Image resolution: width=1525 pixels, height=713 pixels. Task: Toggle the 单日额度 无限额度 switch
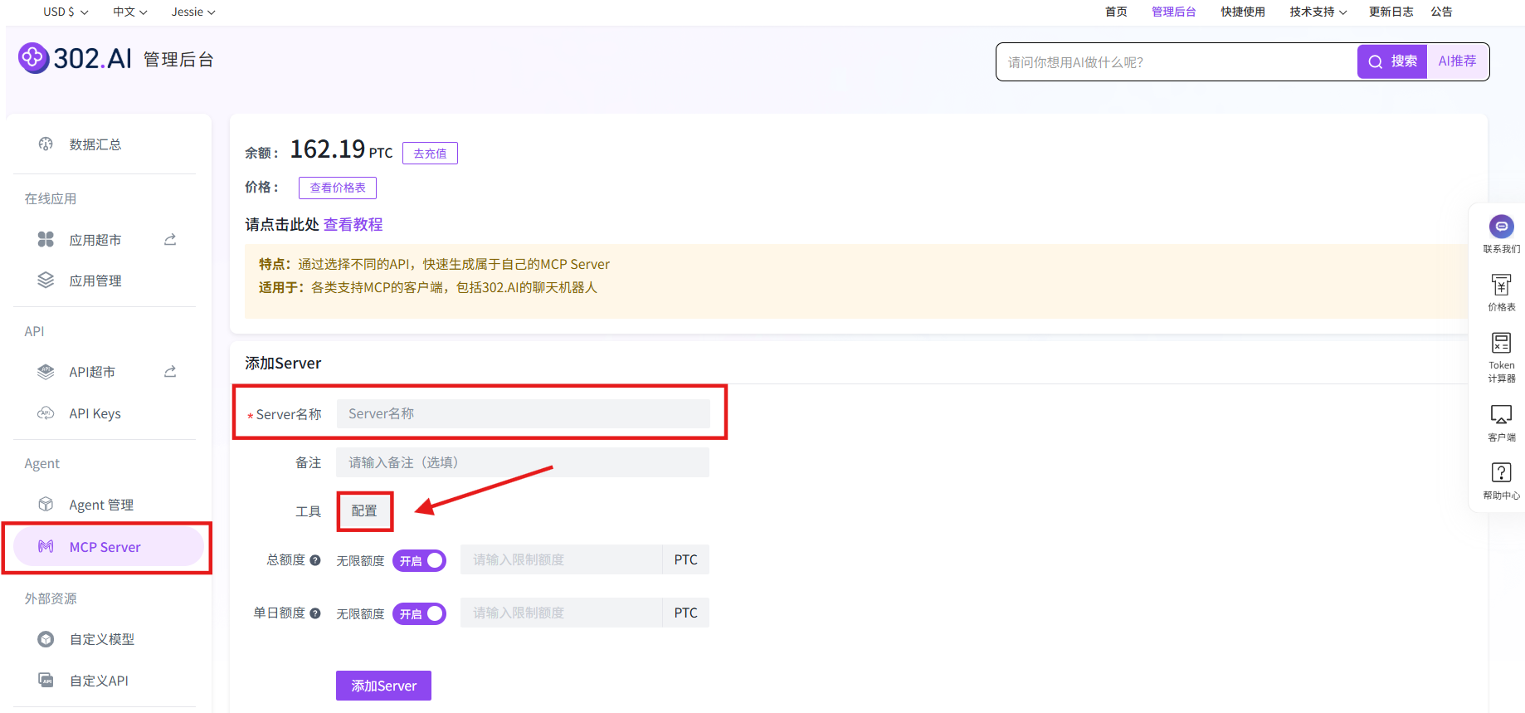(x=419, y=613)
